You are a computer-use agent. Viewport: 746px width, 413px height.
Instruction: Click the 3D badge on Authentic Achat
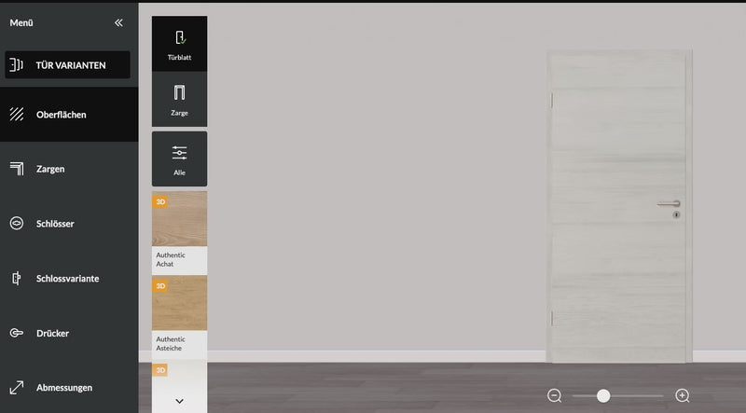[x=160, y=201]
